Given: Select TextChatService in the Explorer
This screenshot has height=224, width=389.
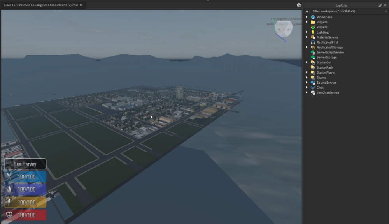Looking at the screenshot, I should point(328,93).
